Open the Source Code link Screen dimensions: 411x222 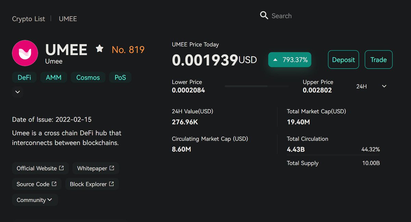coord(37,184)
